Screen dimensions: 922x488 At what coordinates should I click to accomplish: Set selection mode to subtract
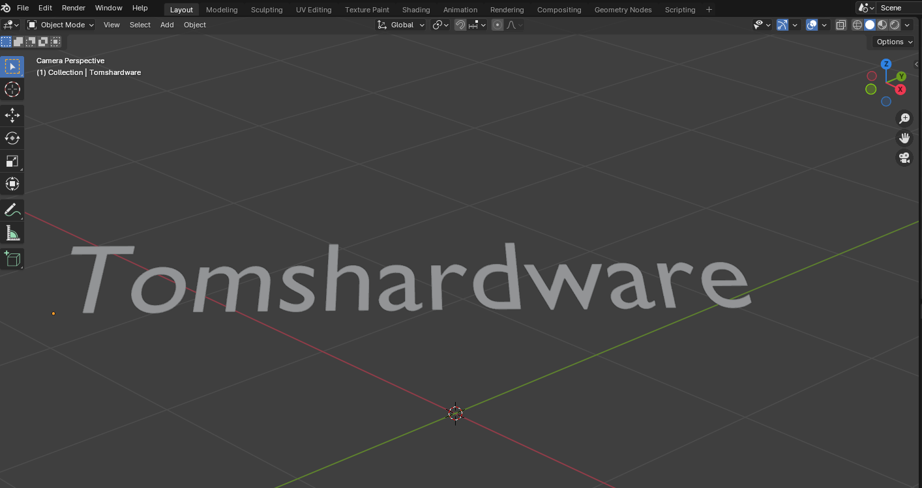31,42
